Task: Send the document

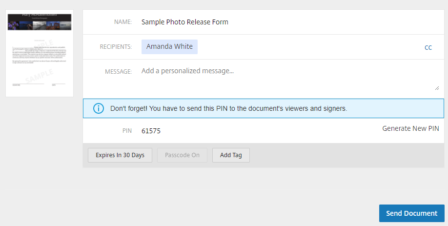Action: pyautogui.click(x=412, y=213)
